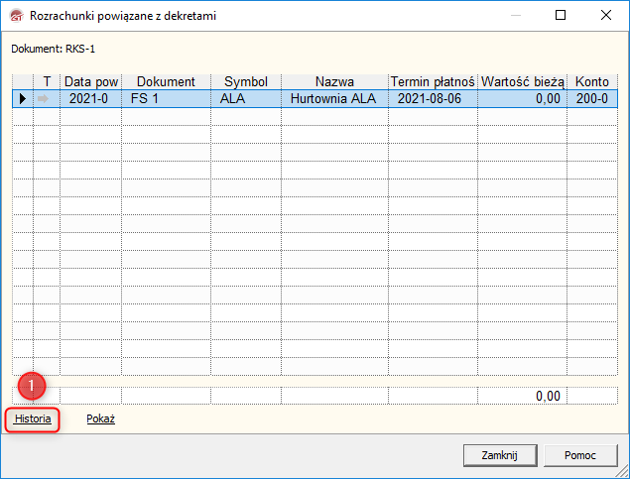The image size is (630, 479).
Task: Select the ALA symbol cell
Action: point(246,98)
